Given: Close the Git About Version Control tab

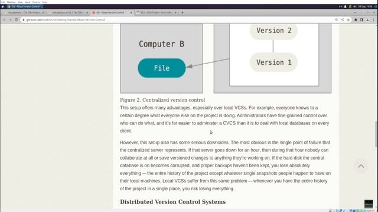Looking at the screenshot, I should pyautogui.click(x=131, y=12).
